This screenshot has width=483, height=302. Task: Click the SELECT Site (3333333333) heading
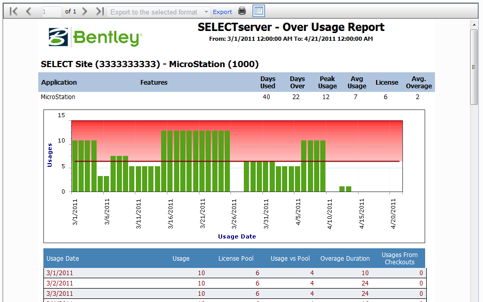point(150,64)
